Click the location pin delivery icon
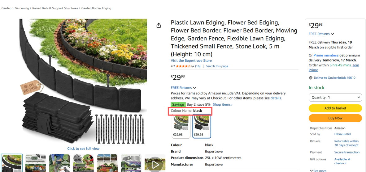This screenshot has height=172, width=366. [311, 78]
